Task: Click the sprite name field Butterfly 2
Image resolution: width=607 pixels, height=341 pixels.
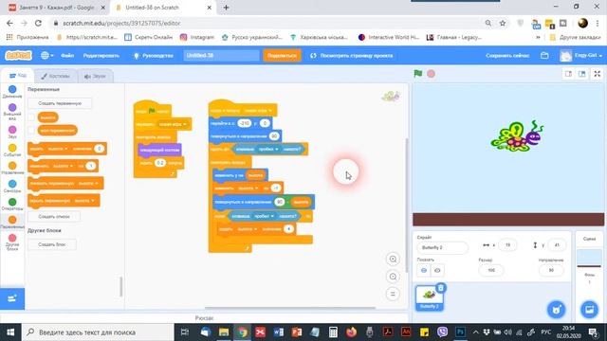Action: (443, 247)
